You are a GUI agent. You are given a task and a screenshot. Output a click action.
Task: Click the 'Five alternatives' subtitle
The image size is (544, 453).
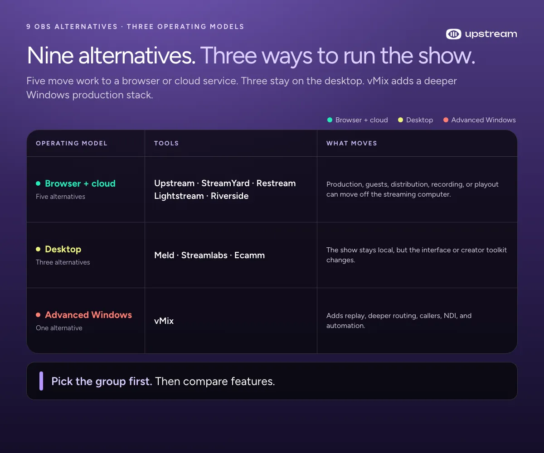click(60, 197)
